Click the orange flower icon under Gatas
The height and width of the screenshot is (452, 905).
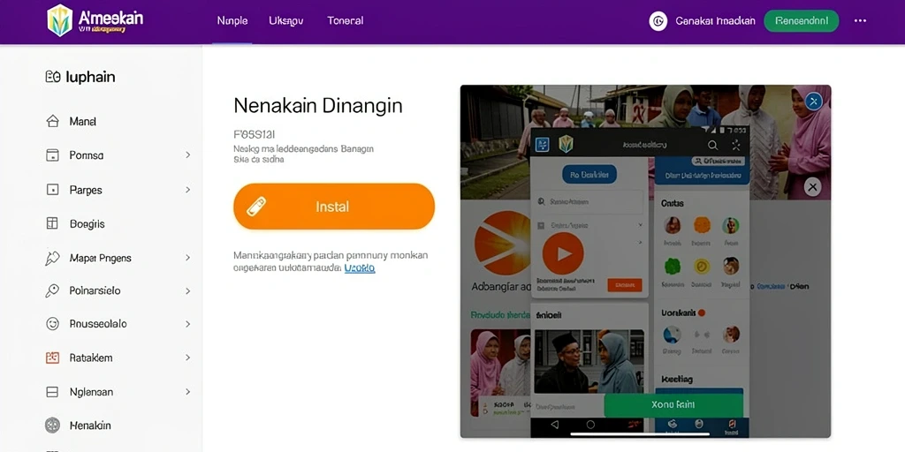[x=702, y=225]
